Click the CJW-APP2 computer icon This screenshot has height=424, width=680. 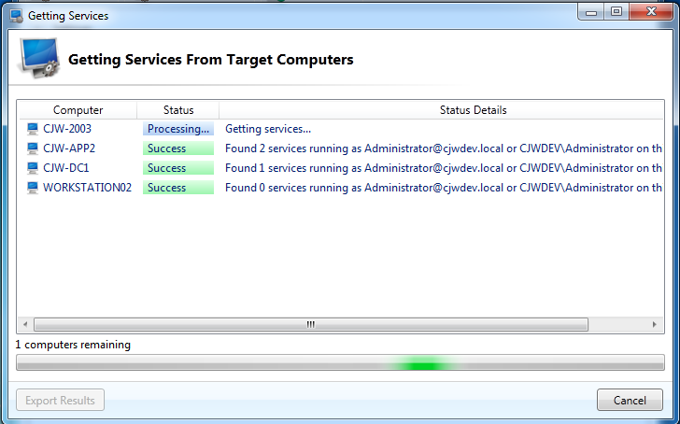(x=34, y=148)
